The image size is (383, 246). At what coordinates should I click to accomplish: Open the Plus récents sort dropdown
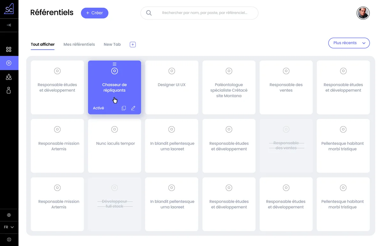click(349, 43)
